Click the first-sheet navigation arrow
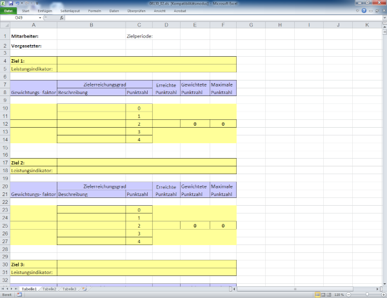The height and width of the screenshot is (298, 387). coord(3,289)
